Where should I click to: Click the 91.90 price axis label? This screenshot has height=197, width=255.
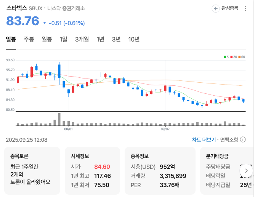click(x=10, y=80)
